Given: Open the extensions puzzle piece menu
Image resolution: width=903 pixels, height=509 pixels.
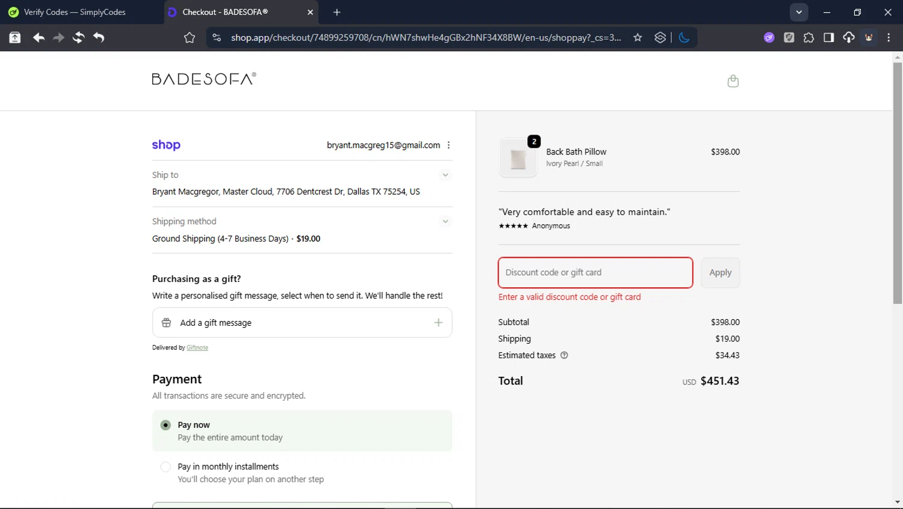Looking at the screenshot, I should pyautogui.click(x=808, y=37).
